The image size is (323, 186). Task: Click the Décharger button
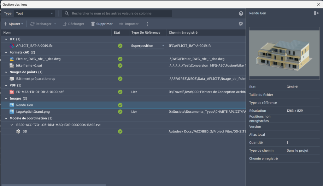[x=73, y=24]
